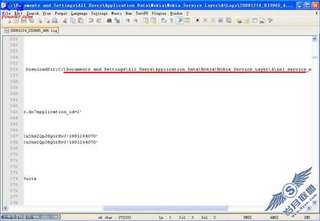Image resolution: width=320 pixels, height=221 pixels.
Task: Toggle synchronized horizontal scrolling icon
Action: [x=154, y=21]
